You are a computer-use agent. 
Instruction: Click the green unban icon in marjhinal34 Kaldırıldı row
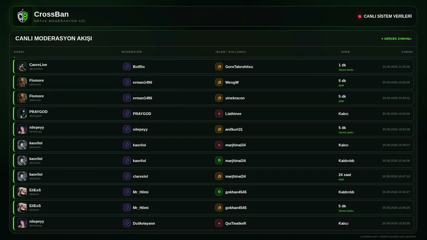point(219,161)
